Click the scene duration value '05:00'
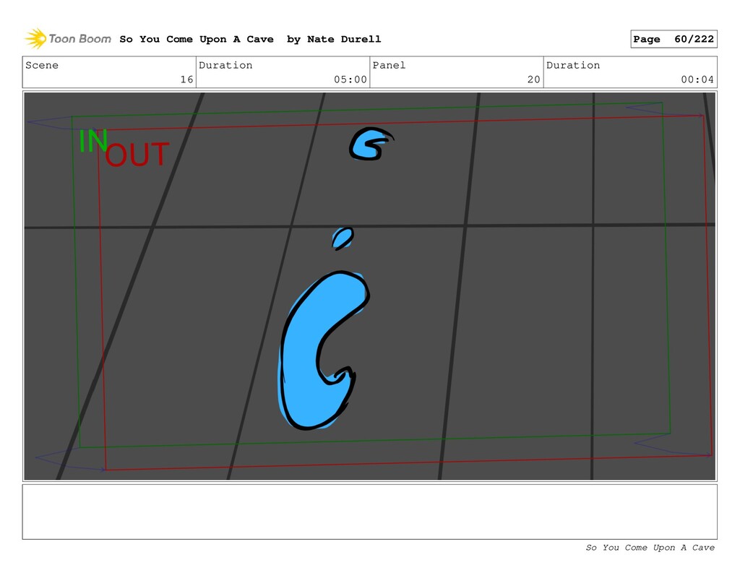 point(350,79)
